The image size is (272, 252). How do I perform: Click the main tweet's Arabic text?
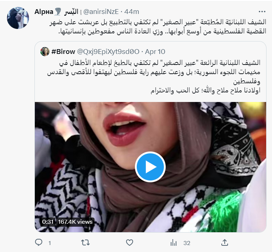[158, 26]
